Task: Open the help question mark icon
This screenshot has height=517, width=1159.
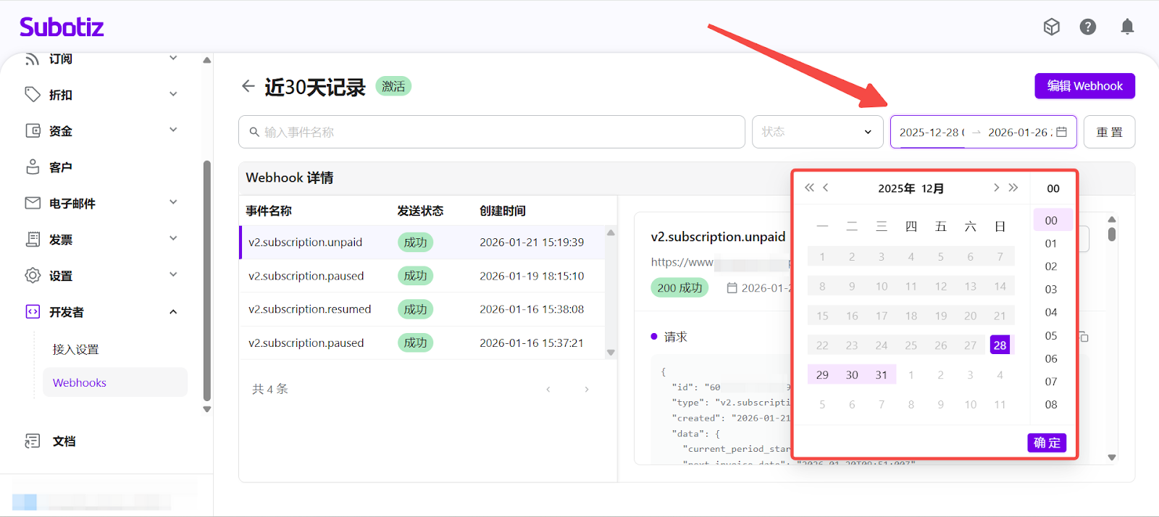Action: pos(1087,28)
